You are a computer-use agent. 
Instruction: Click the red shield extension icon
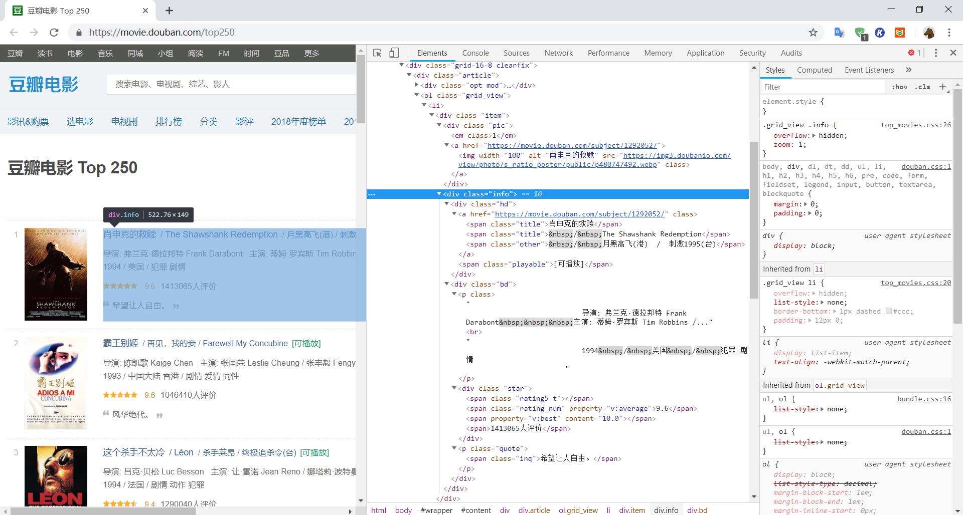pos(900,33)
